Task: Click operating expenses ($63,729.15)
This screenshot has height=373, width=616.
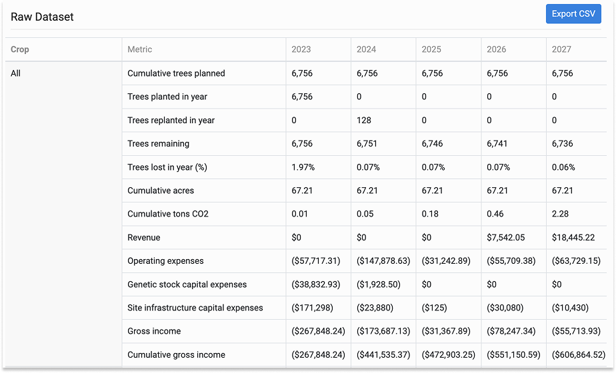Action: coord(576,261)
